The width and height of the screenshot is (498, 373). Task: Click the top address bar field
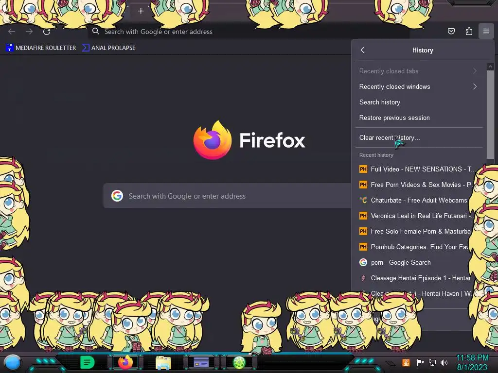tap(249, 32)
